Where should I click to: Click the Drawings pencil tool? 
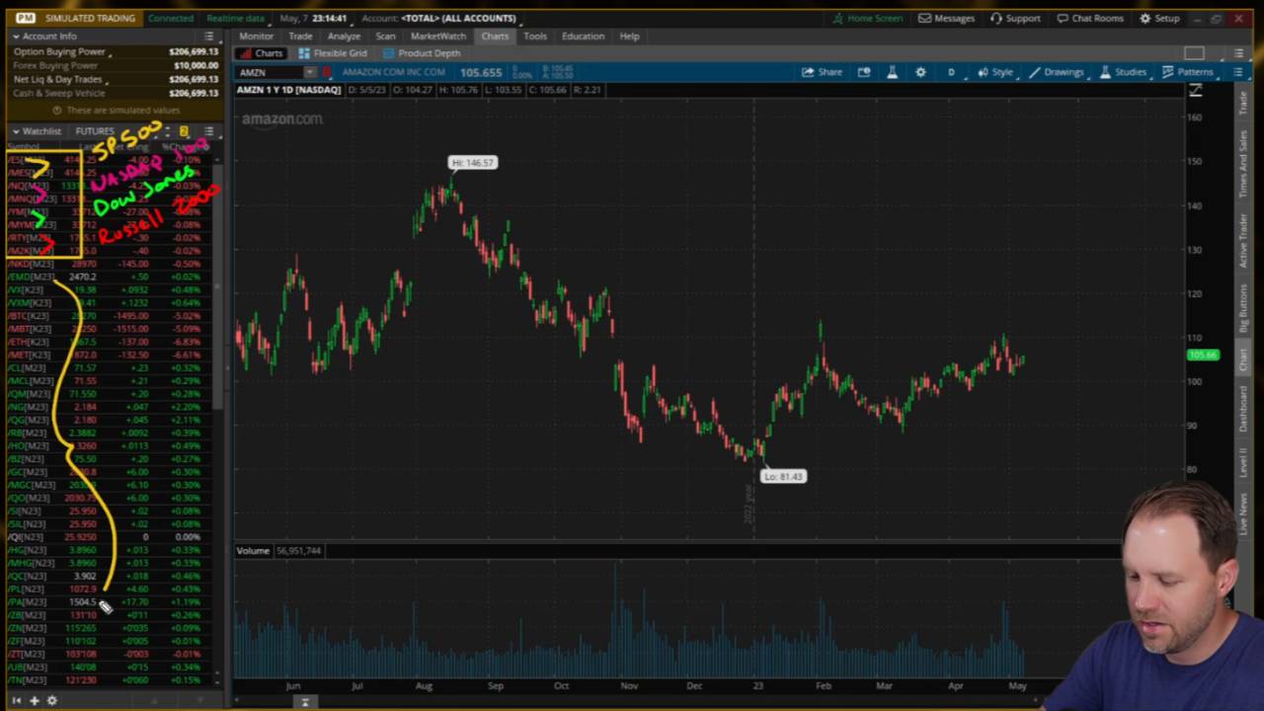click(x=1056, y=72)
